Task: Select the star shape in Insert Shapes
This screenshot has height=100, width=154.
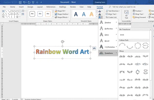Action: 17,17
